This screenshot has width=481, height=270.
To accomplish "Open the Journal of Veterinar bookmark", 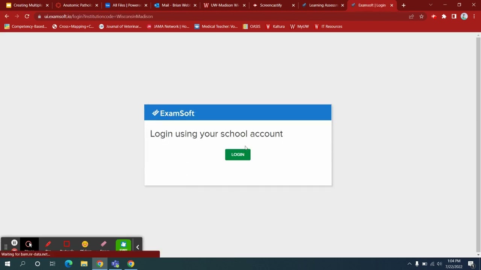I will (x=120, y=27).
